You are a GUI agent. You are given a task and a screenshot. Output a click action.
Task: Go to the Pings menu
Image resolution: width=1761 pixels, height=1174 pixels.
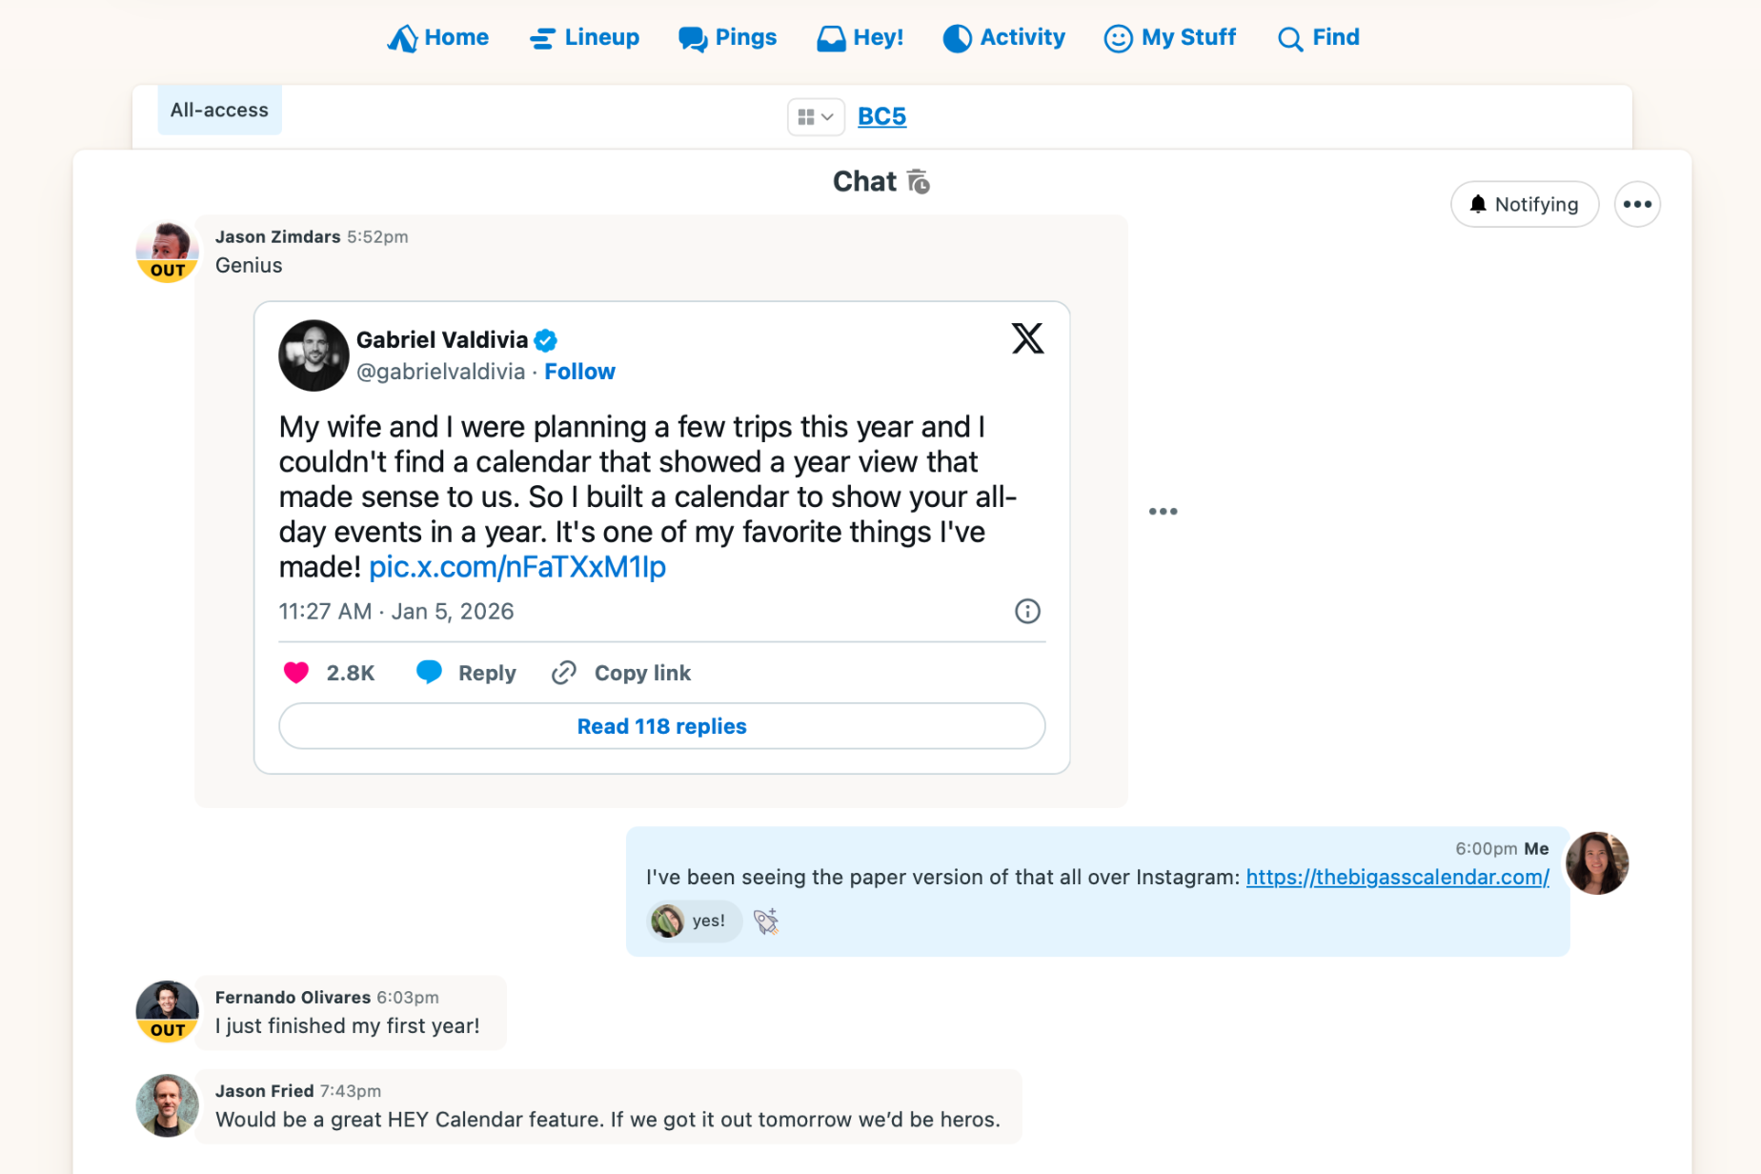coord(727,38)
